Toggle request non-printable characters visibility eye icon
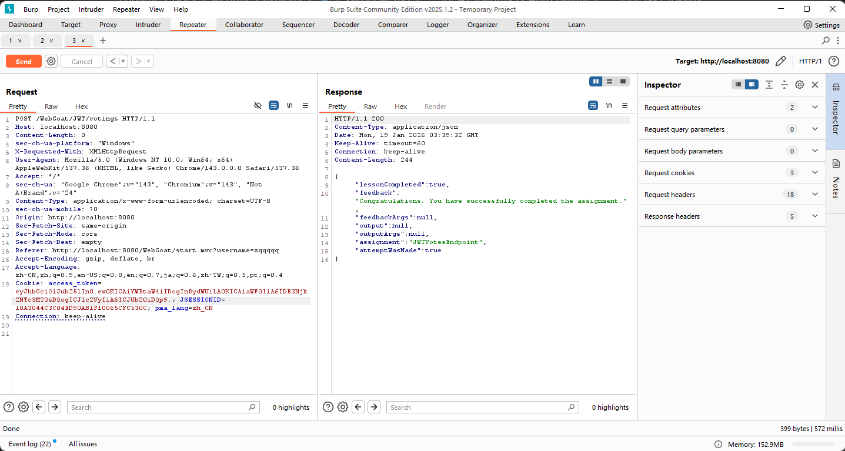This screenshot has width=845, height=451. [258, 106]
